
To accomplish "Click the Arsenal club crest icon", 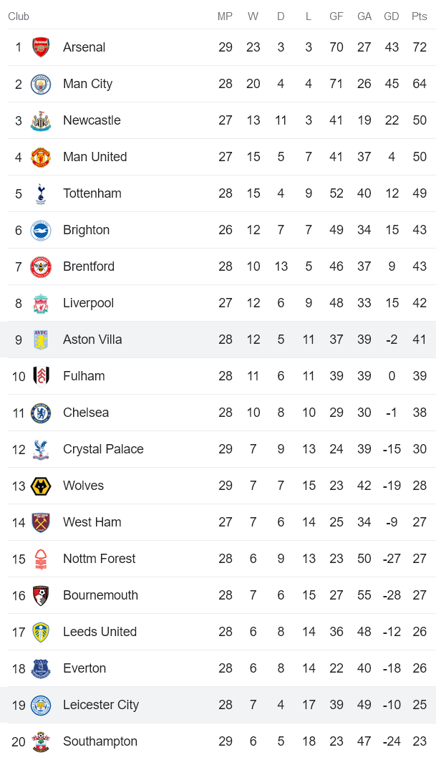I will [x=41, y=47].
